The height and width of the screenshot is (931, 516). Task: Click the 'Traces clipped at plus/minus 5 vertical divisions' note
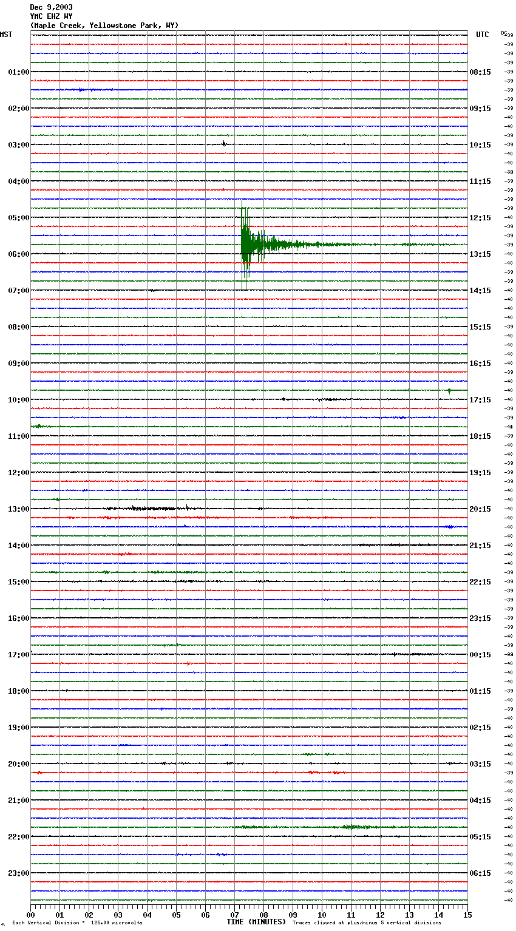[x=367, y=923]
